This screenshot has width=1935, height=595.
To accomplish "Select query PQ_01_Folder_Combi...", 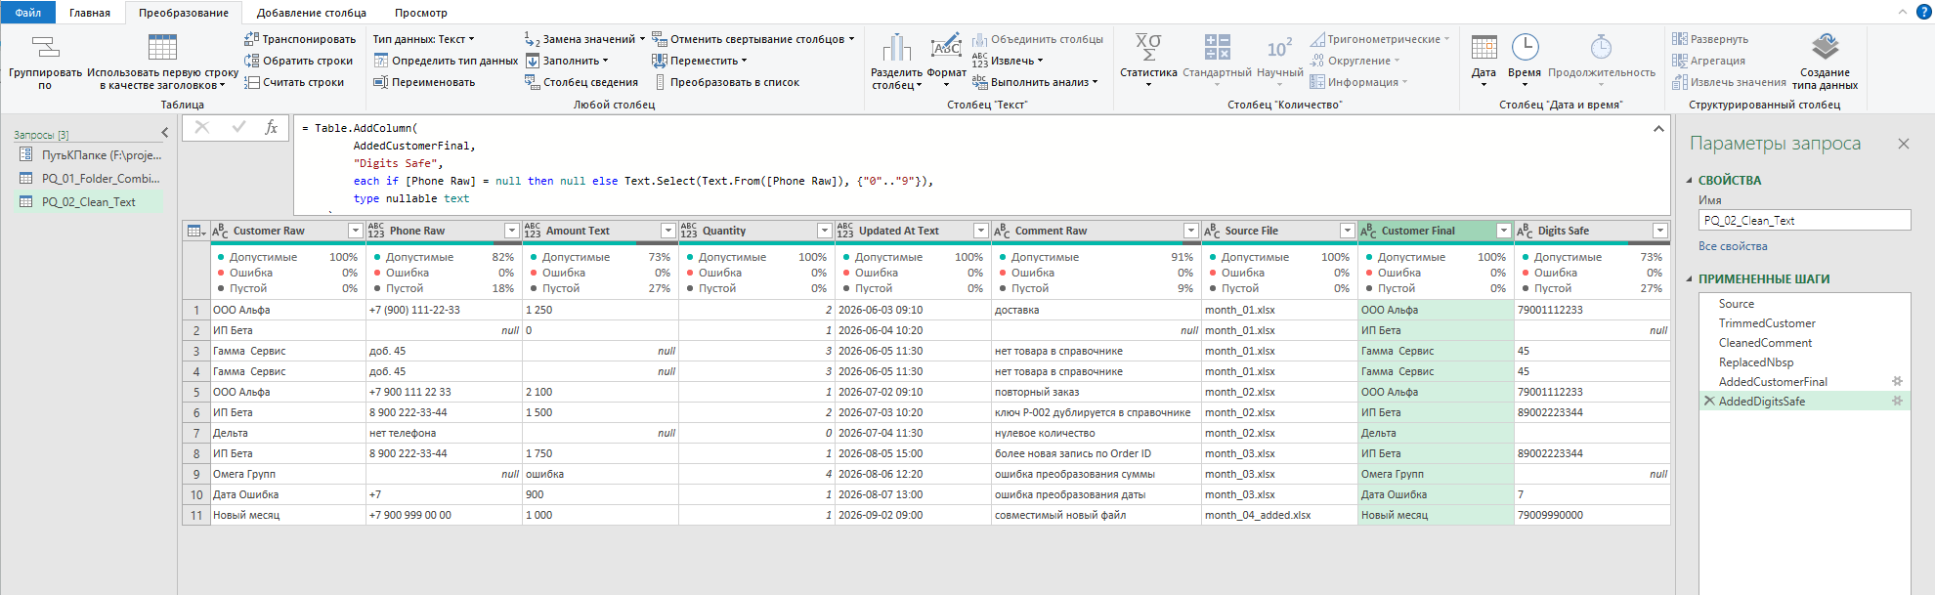I will [x=89, y=179].
